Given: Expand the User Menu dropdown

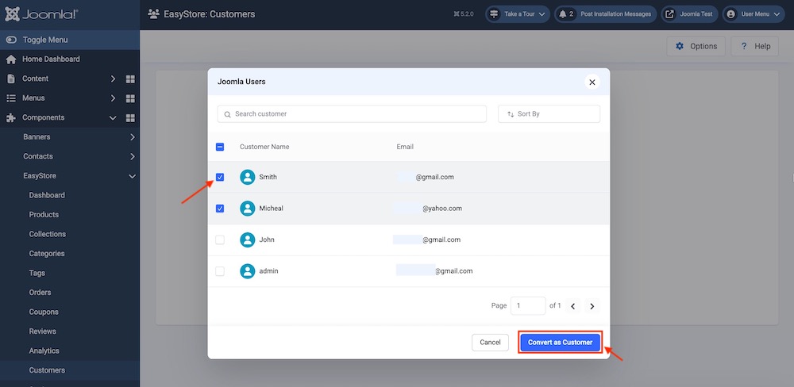Looking at the screenshot, I should (x=754, y=14).
